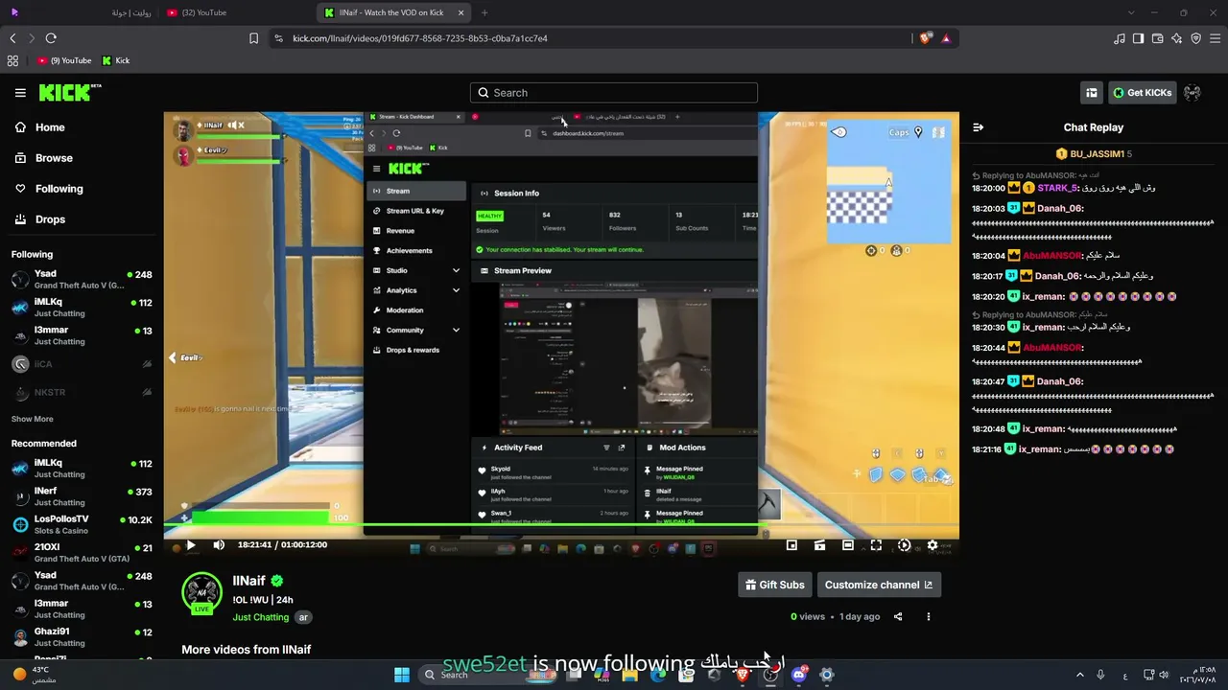Open Browse in the sidebar

pos(43,158)
